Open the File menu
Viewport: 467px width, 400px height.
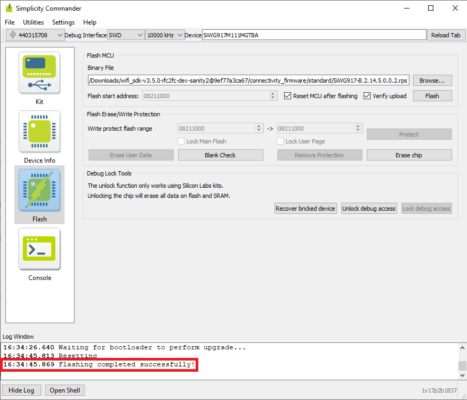pyautogui.click(x=10, y=22)
